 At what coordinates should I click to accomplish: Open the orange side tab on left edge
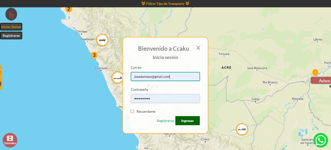[x=1, y=78]
